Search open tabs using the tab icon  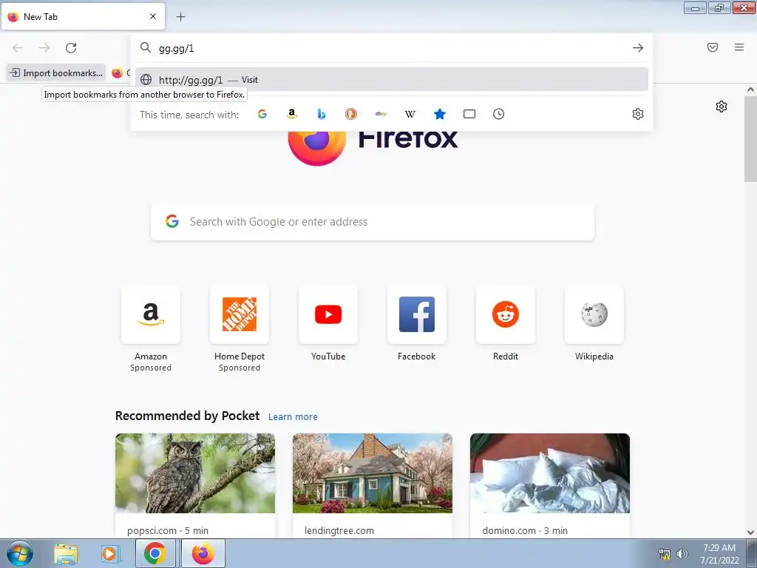tap(469, 114)
